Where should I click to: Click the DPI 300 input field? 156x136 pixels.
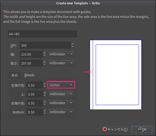[x=45, y=45]
